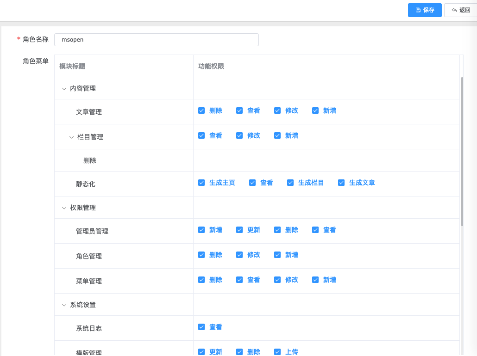Viewport: 477px width, 356px height.
Task: Click the Return (返回) button
Action: pyautogui.click(x=460, y=10)
